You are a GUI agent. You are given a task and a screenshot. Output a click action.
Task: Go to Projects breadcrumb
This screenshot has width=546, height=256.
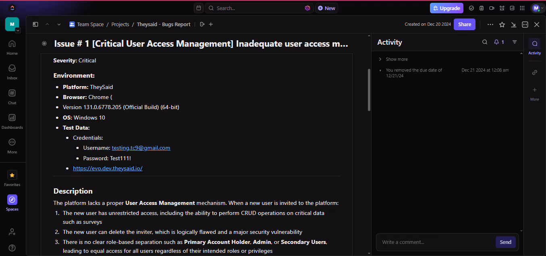coord(120,24)
